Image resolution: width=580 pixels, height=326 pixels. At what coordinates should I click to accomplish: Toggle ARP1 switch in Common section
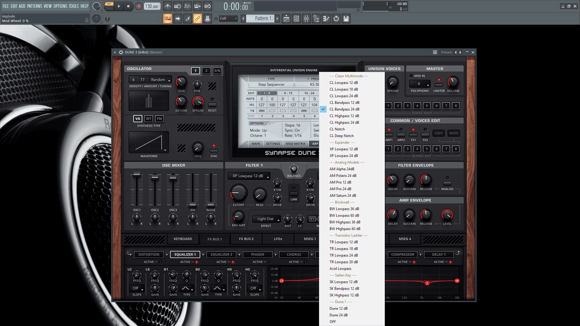point(389,135)
